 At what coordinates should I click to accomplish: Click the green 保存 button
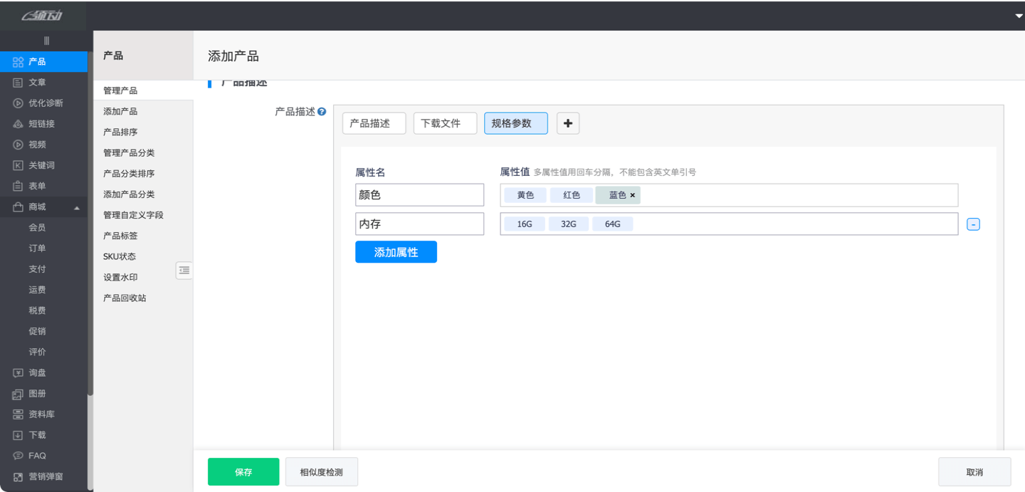(x=243, y=471)
